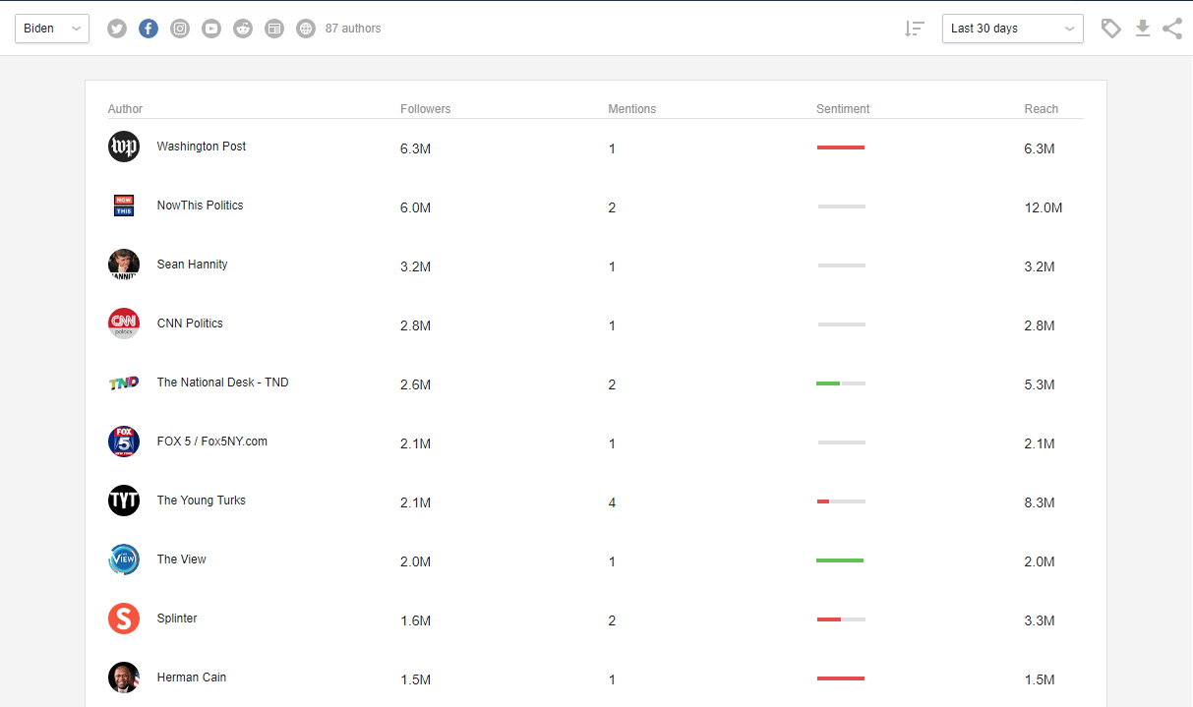This screenshot has height=707, width=1193.
Task: Click the TND logo avatar
Action: pos(124,383)
